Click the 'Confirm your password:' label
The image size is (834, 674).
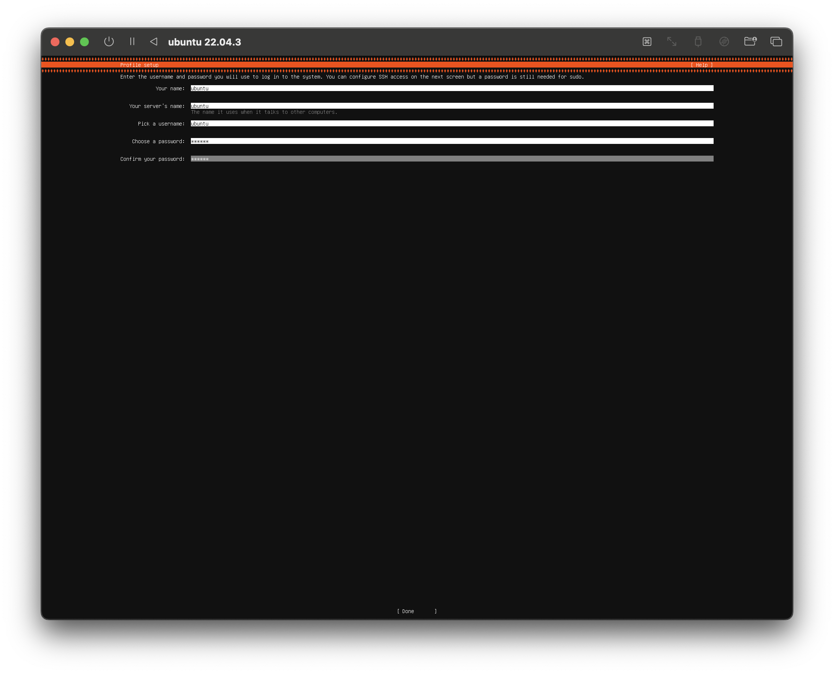[x=153, y=159]
